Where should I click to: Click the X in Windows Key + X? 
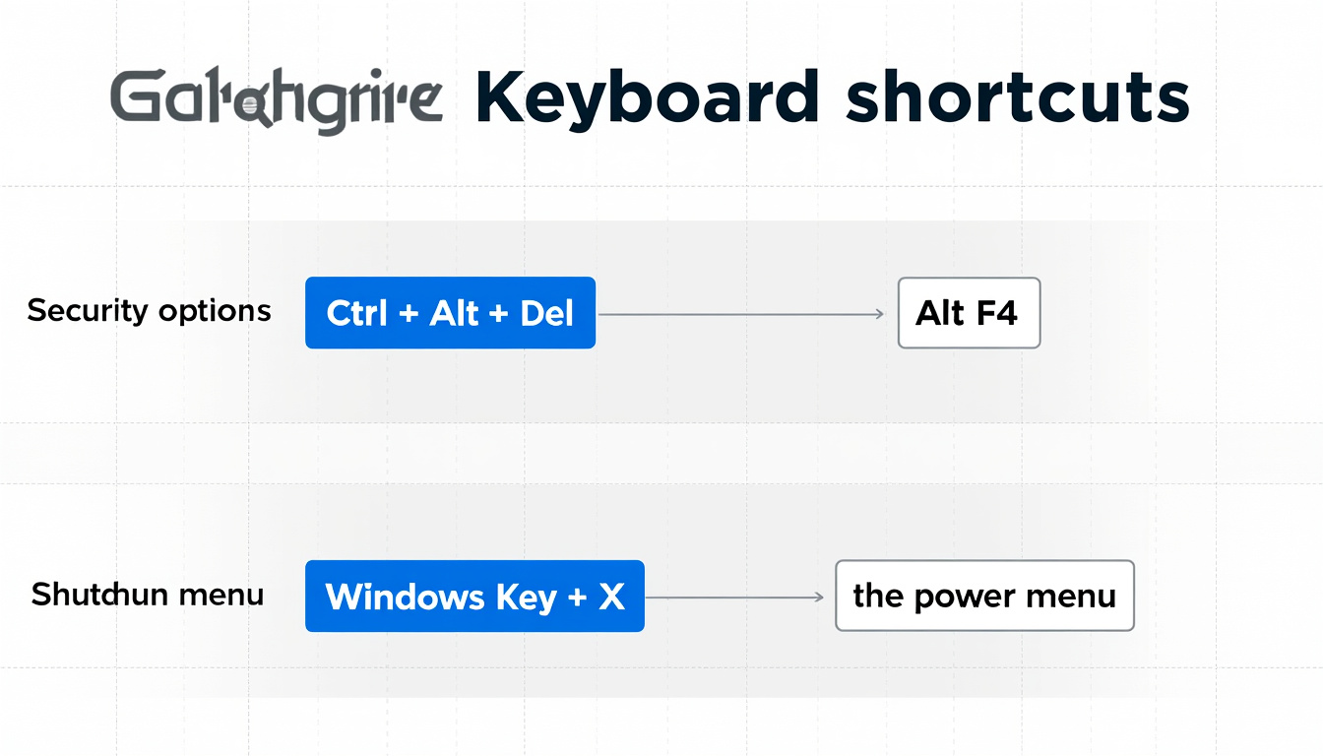pos(611,597)
